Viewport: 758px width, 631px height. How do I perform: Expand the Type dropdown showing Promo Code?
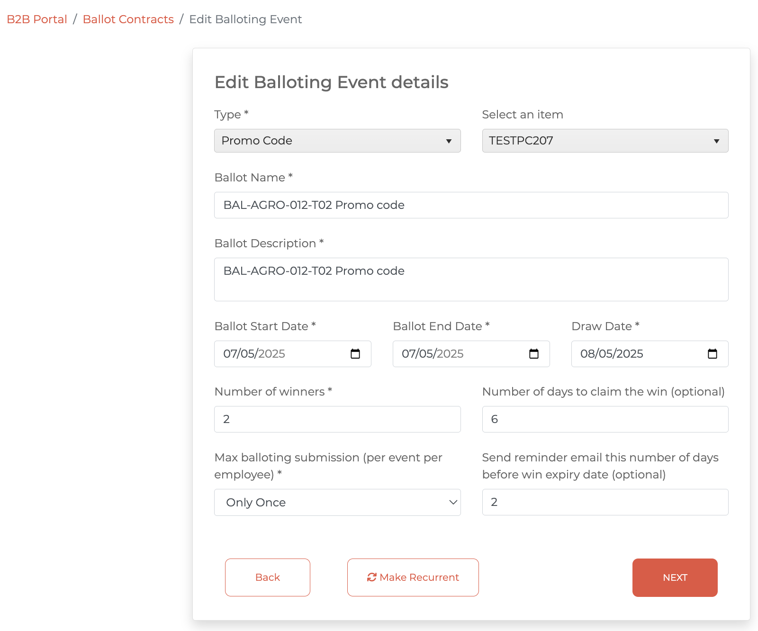[x=337, y=141]
